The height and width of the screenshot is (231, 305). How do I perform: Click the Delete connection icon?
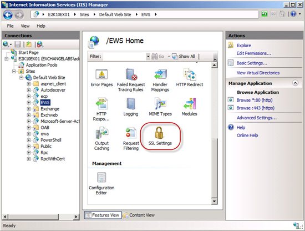coord(40,44)
